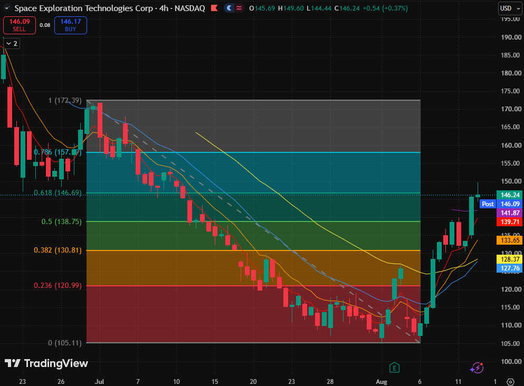Click the purple 141.87 indicator price label
Screen dimensions: 524x386
[510, 213]
